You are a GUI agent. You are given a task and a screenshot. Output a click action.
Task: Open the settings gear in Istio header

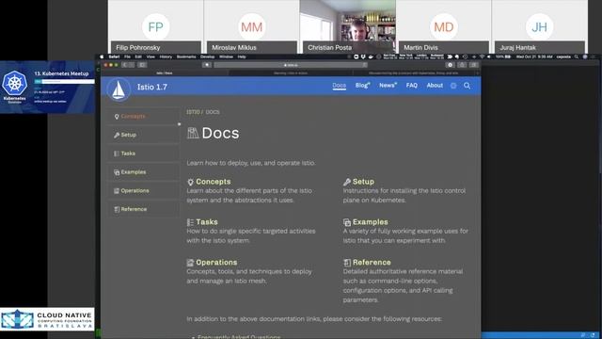453,86
